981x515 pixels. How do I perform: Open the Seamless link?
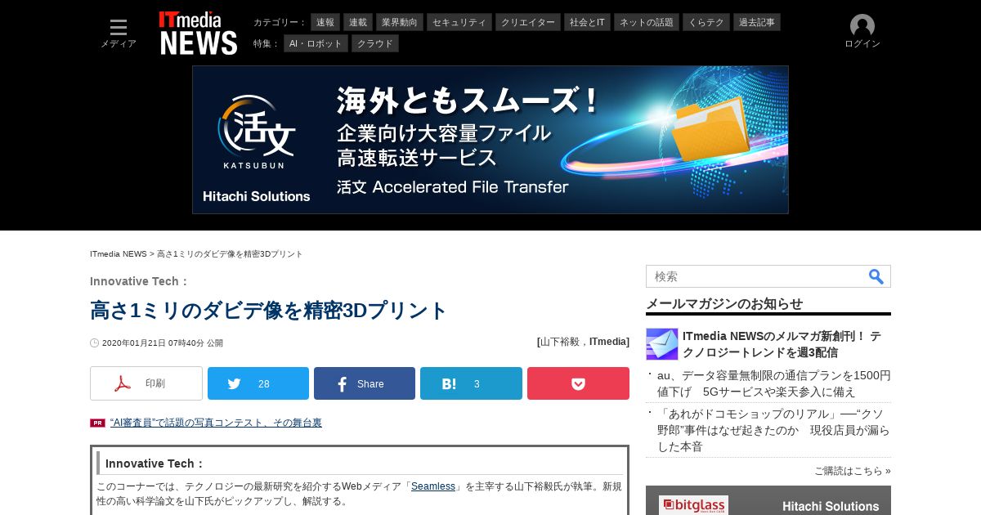click(433, 486)
